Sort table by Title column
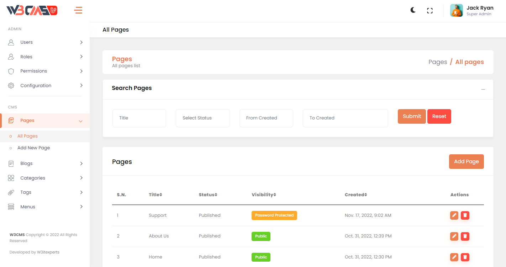The width and height of the screenshot is (506, 267). click(155, 195)
